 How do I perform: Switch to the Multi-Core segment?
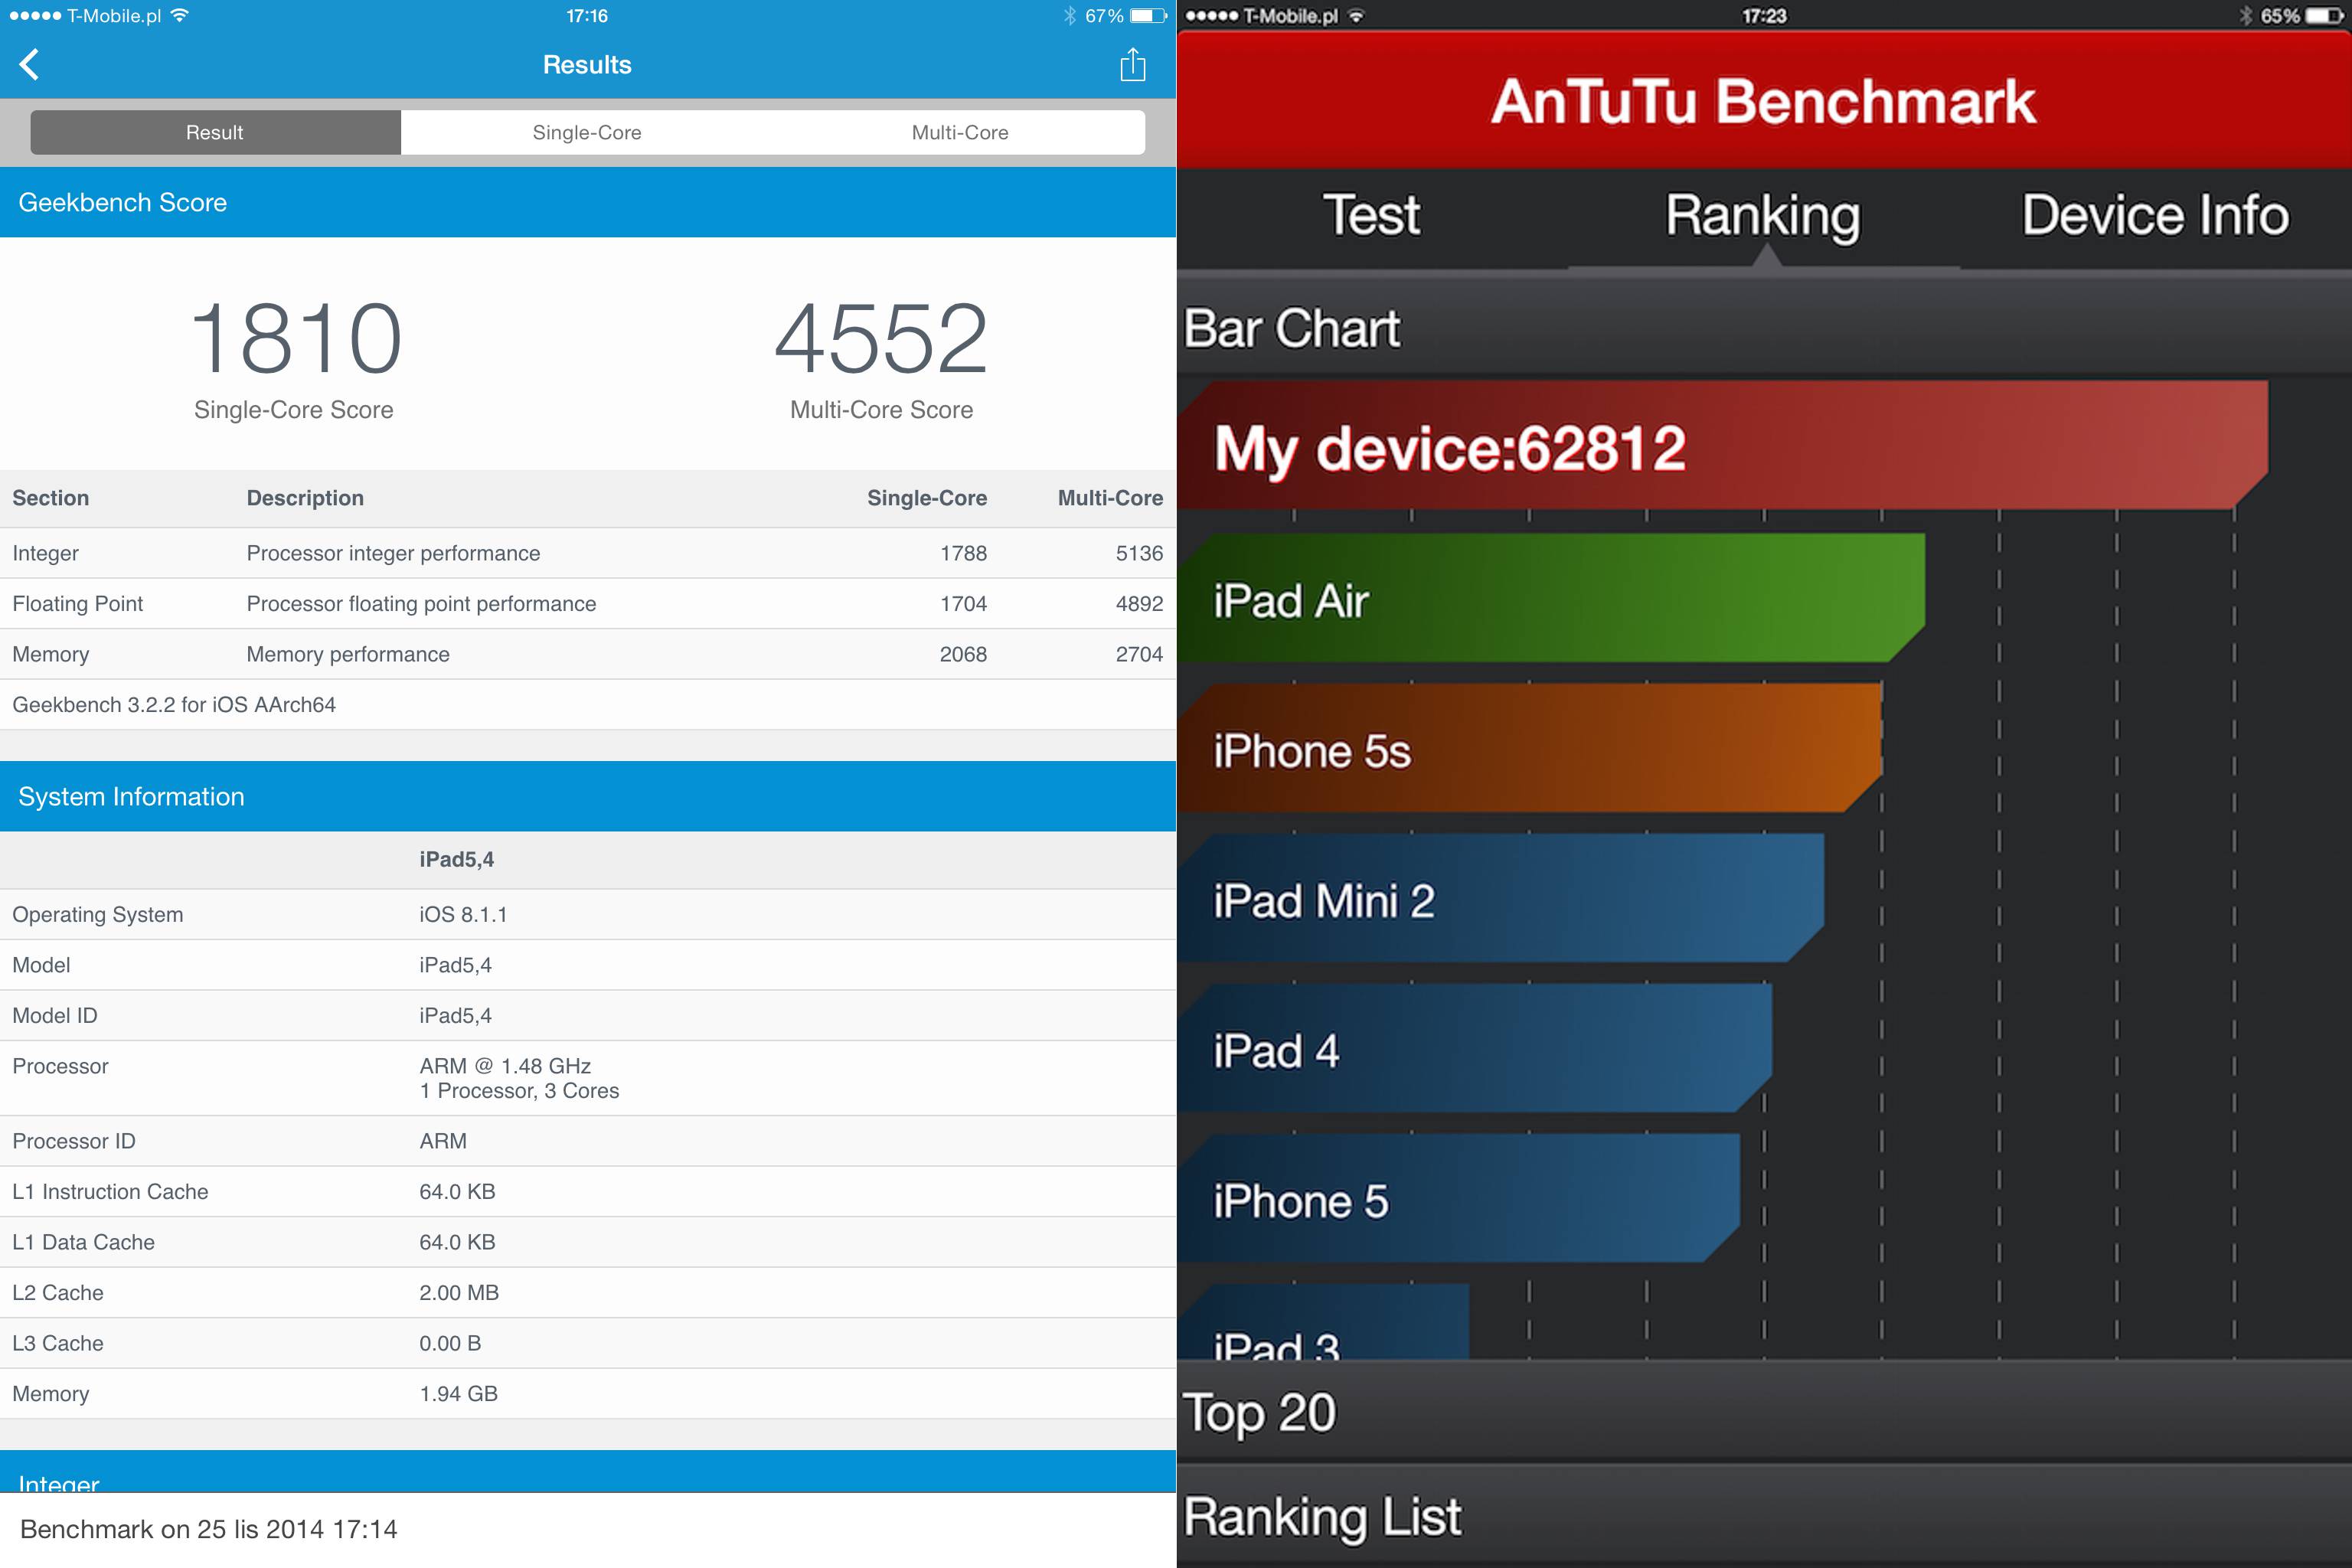tap(960, 132)
